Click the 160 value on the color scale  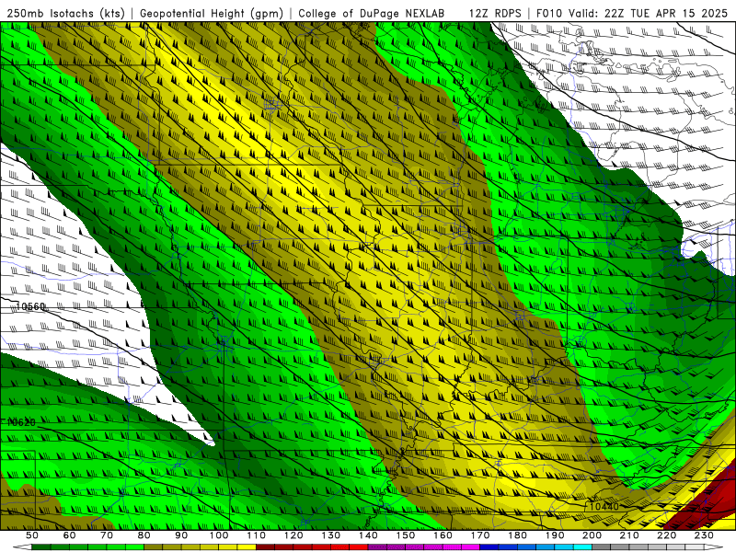tap(443, 535)
